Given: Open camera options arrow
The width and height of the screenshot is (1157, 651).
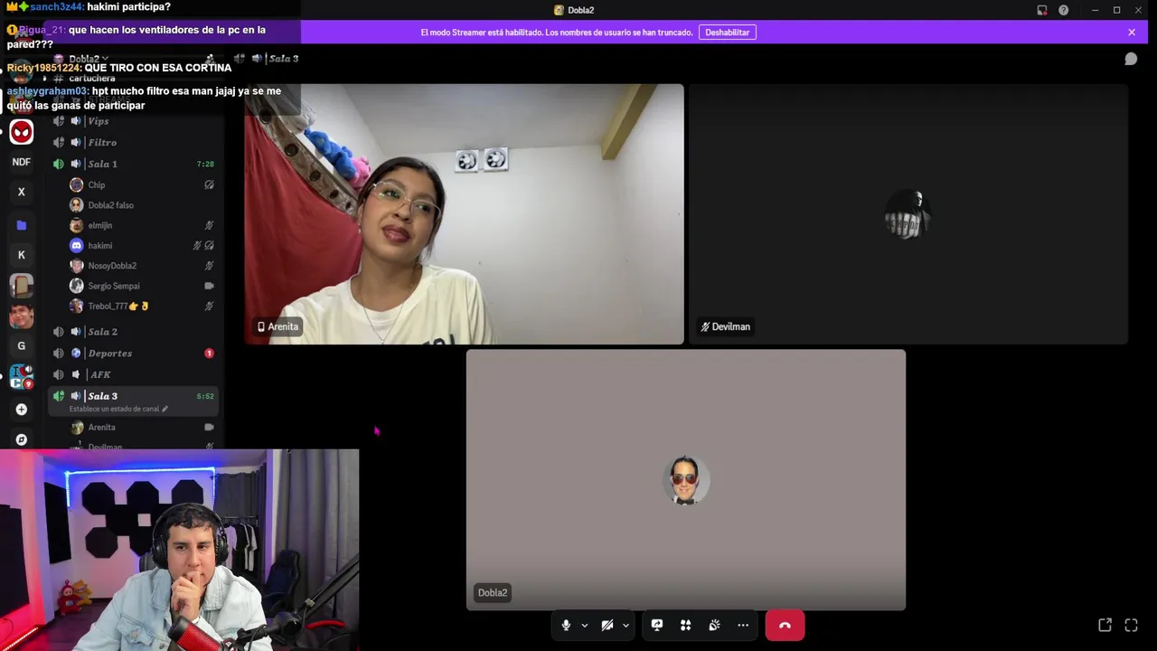Looking at the screenshot, I should [x=626, y=625].
